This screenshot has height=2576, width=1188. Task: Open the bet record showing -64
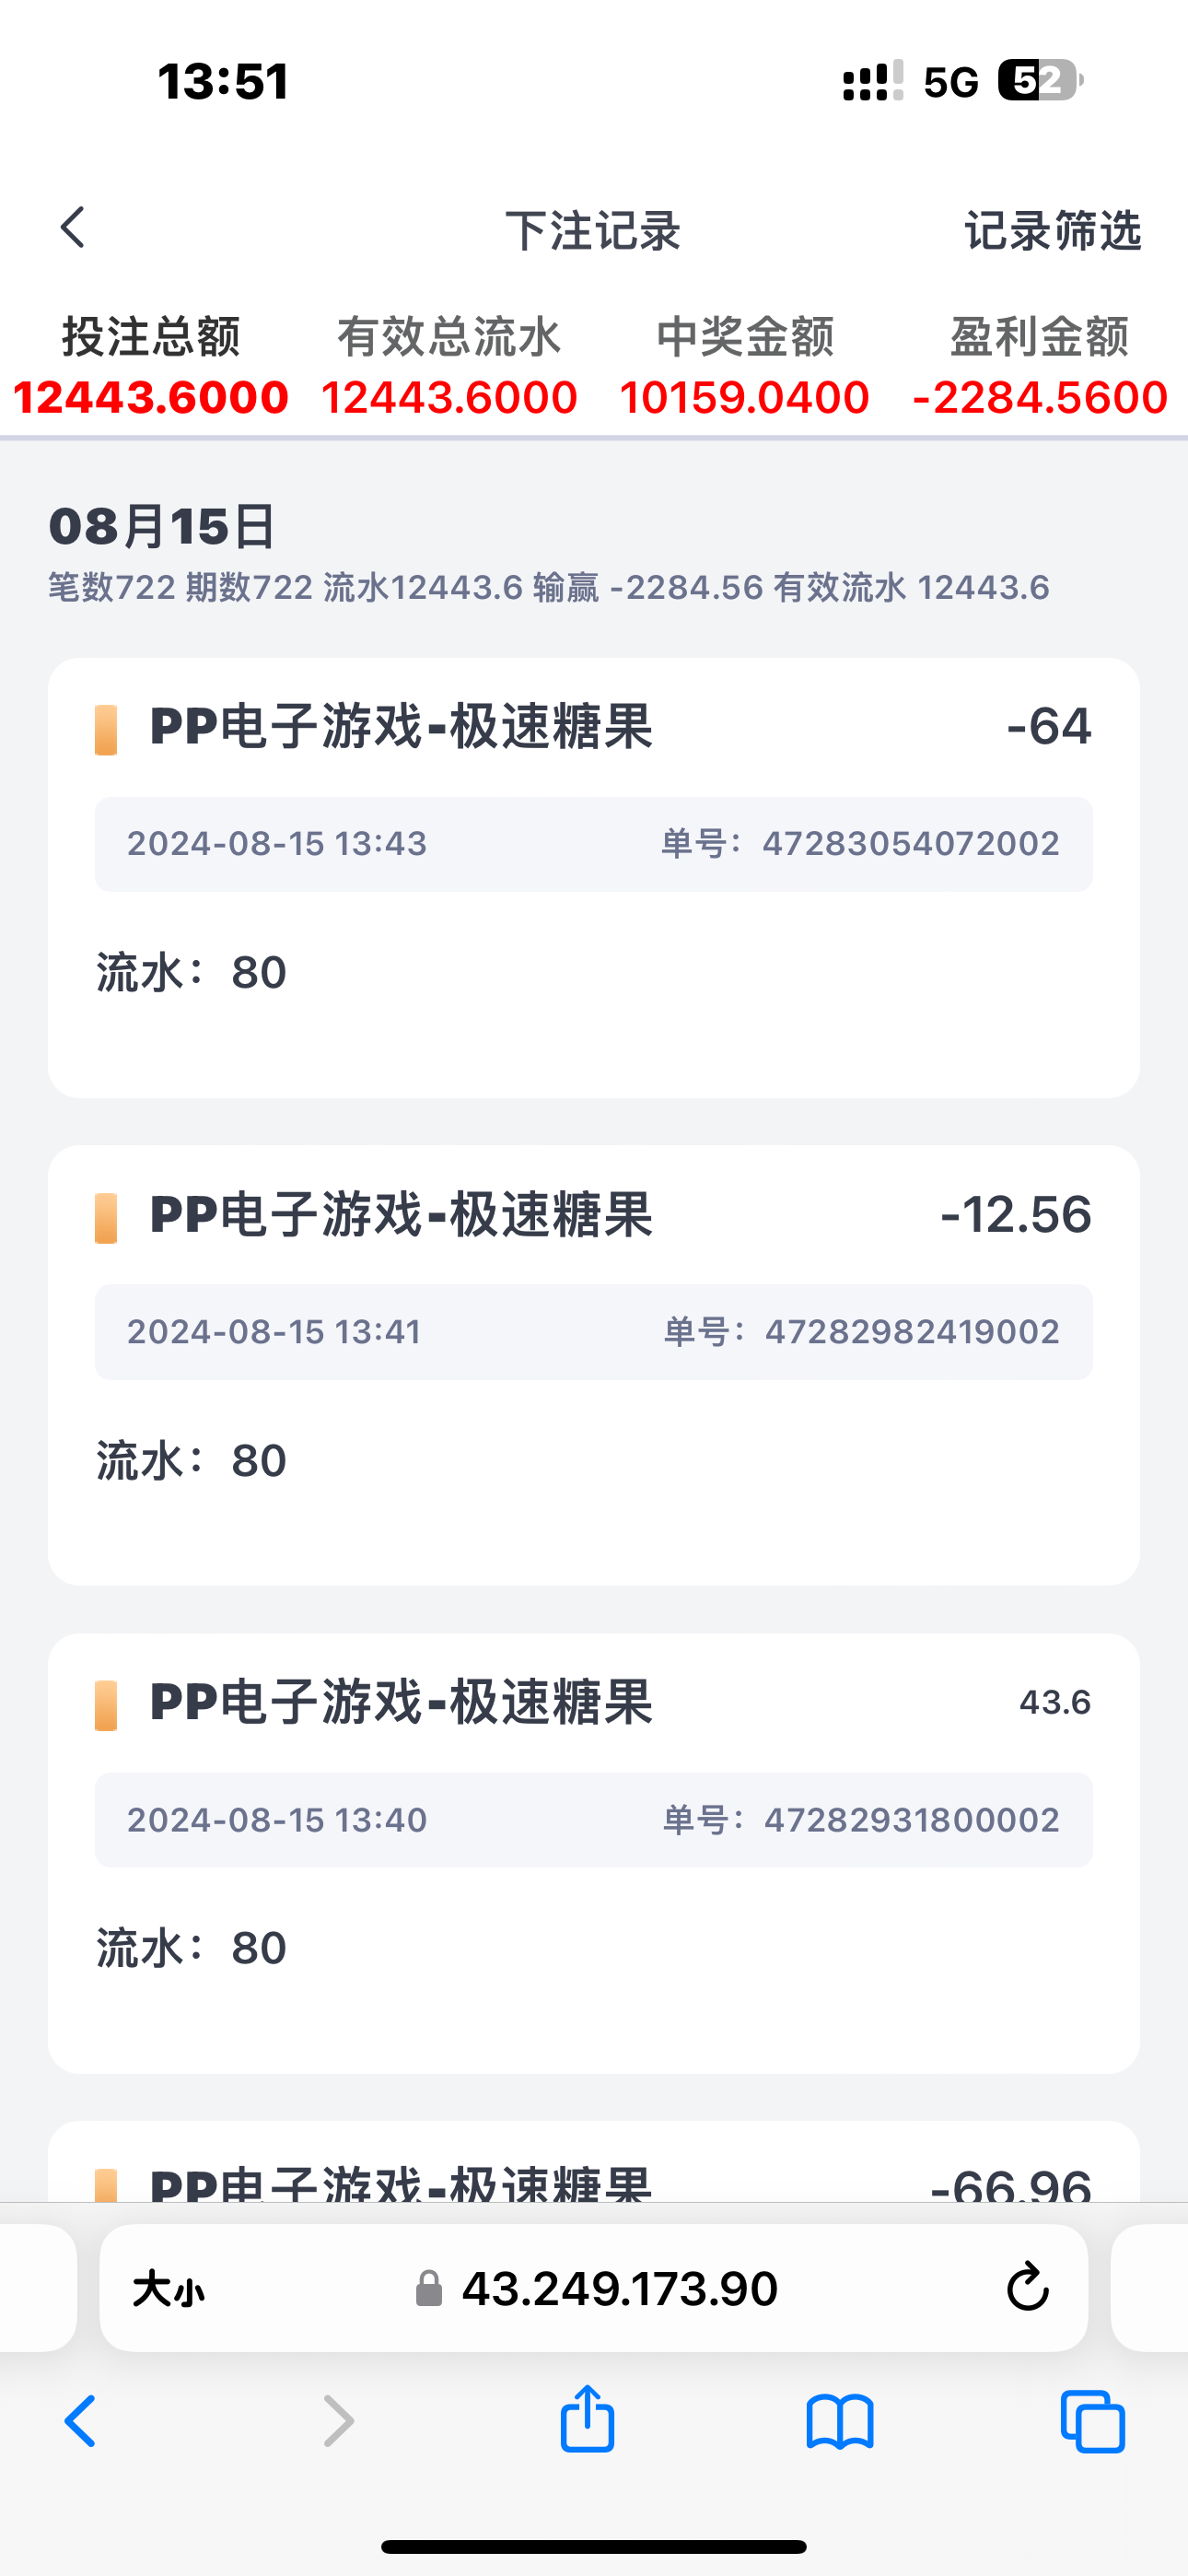(x=594, y=877)
